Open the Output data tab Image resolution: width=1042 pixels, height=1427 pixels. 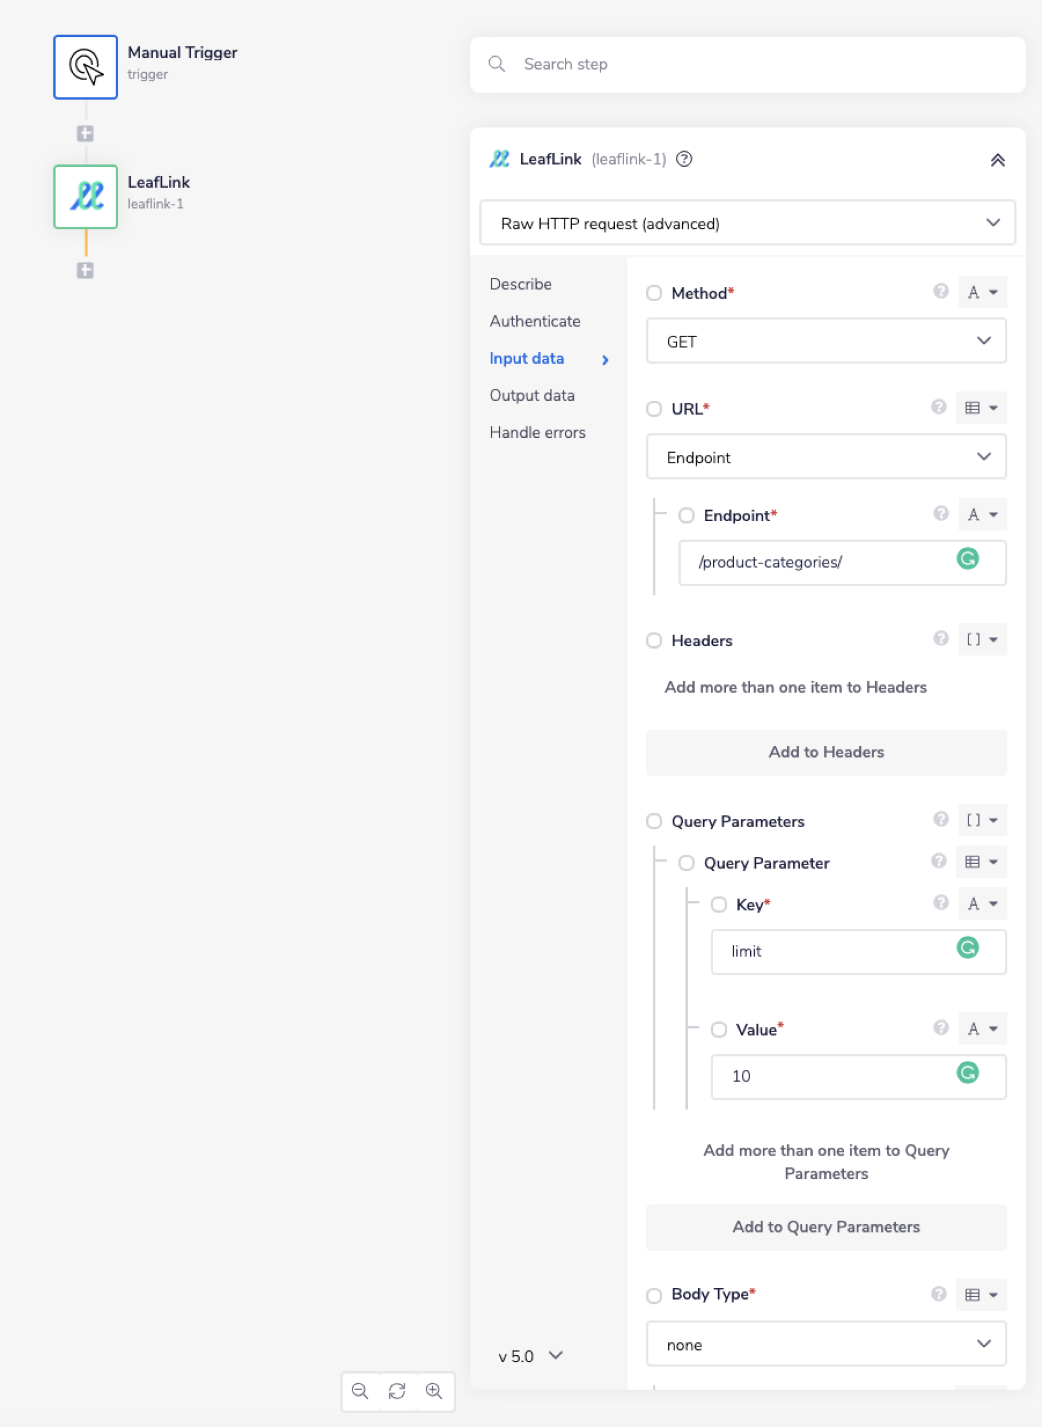click(532, 396)
